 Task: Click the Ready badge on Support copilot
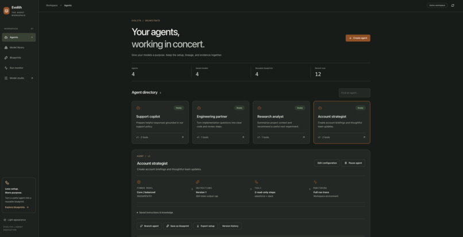[179, 108]
